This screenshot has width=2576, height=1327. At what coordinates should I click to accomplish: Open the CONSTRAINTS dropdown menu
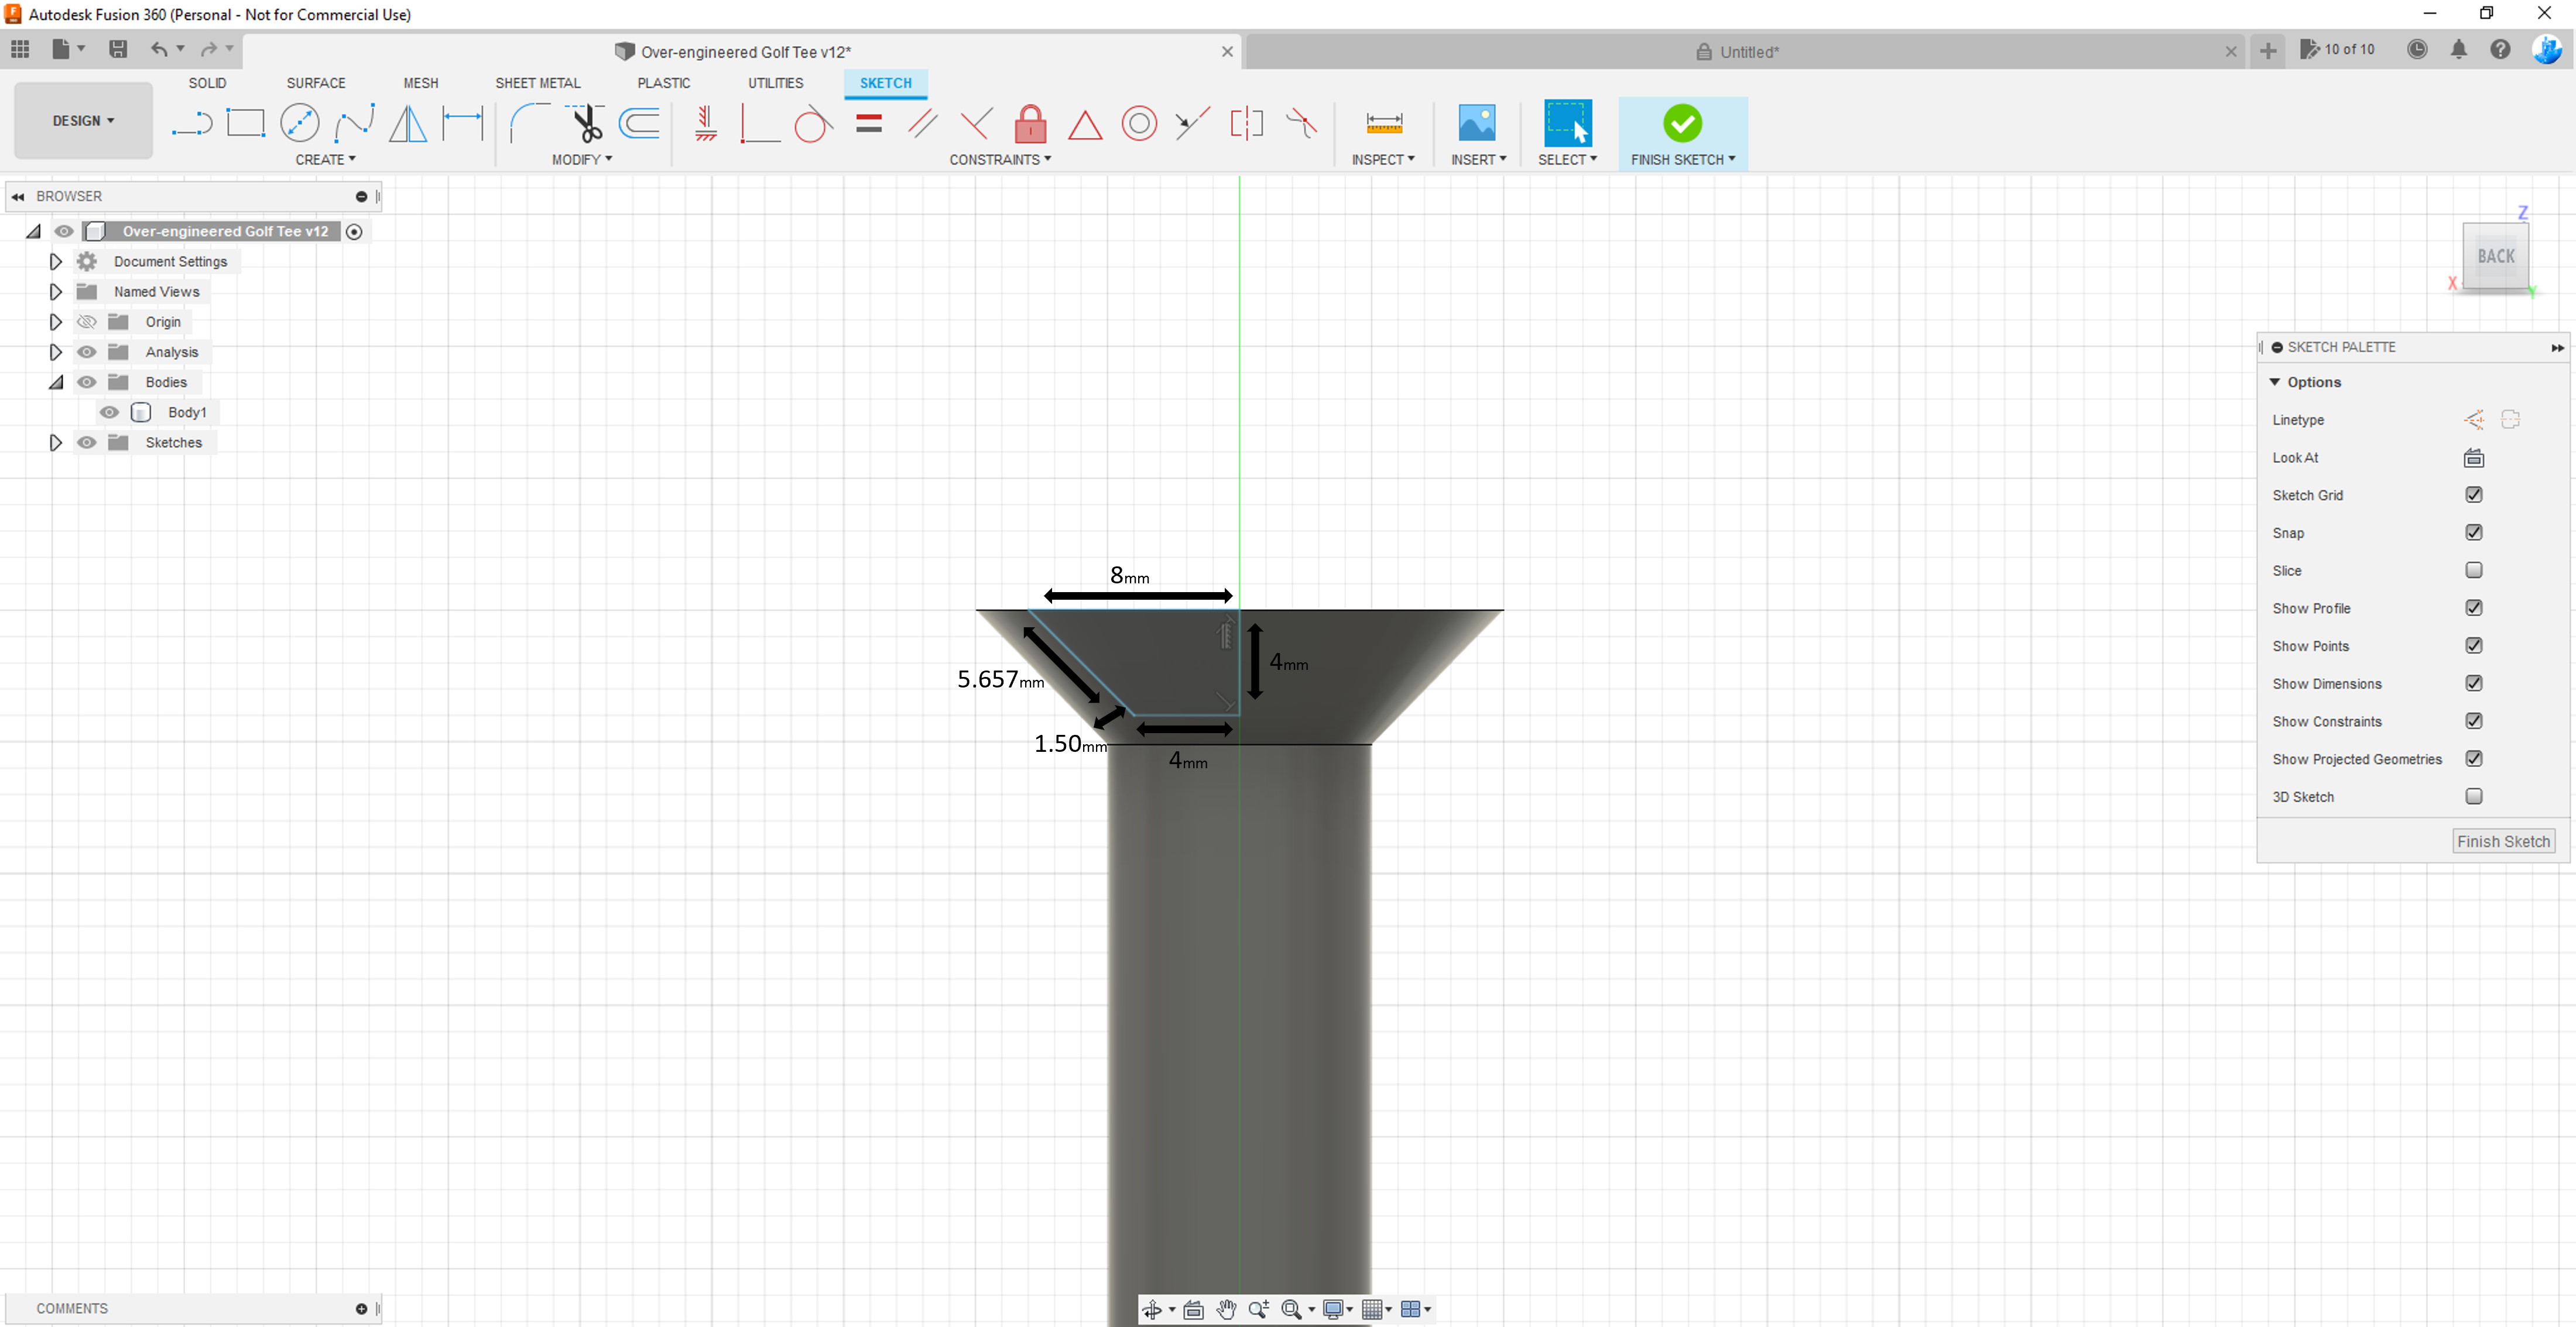(x=1000, y=160)
